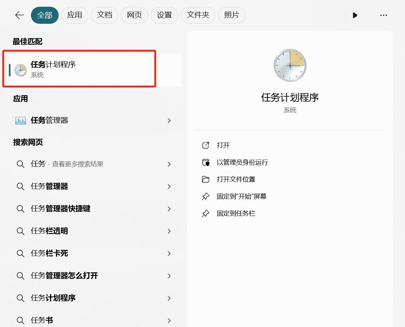The width and height of the screenshot is (405, 327).
Task: Click the clock icon of 任务计划程序 preview
Action: 290,65
